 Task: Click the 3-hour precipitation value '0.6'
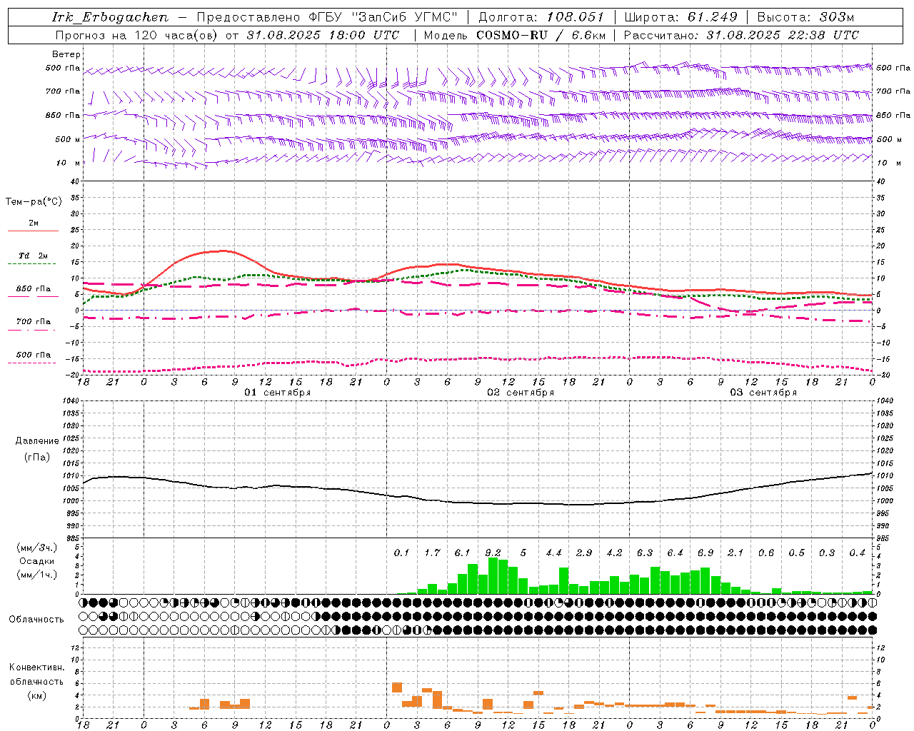[766, 553]
